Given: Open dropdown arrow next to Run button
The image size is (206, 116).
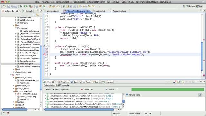Looking at the screenshot, I should [28, 6].
